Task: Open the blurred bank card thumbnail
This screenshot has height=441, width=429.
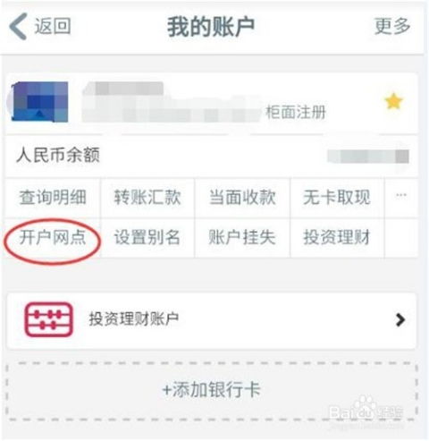Action: click(x=38, y=102)
